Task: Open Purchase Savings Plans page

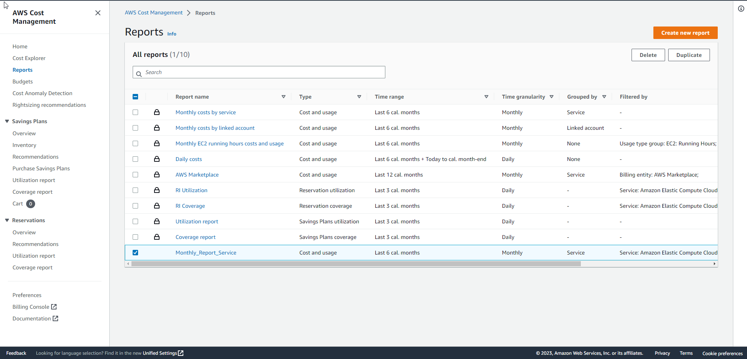Action: 41,168
